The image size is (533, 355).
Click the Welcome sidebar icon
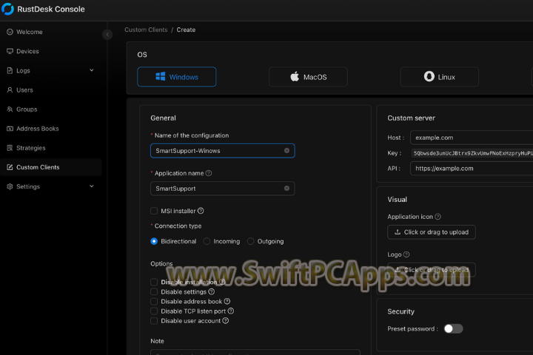pos(10,32)
